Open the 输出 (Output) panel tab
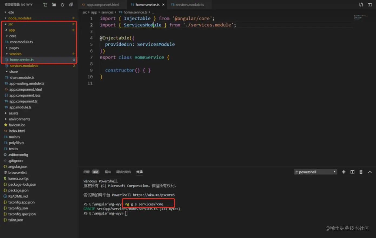 click(108, 172)
